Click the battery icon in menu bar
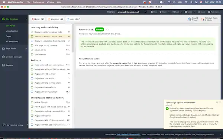Viewport: 223px width, 139px height. (180, 2)
